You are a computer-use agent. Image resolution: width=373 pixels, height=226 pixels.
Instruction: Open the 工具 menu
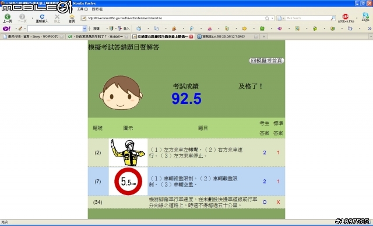pyautogui.click(x=83, y=9)
